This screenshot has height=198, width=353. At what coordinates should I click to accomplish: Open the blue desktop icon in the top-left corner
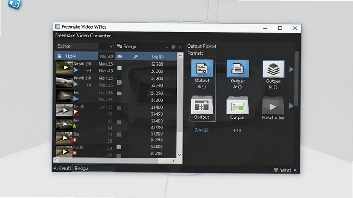(x=15, y=4)
